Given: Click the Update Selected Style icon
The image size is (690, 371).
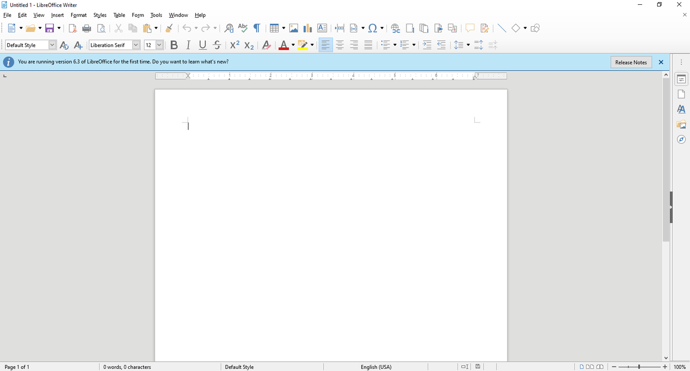Looking at the screenshot, I should 64,45.
